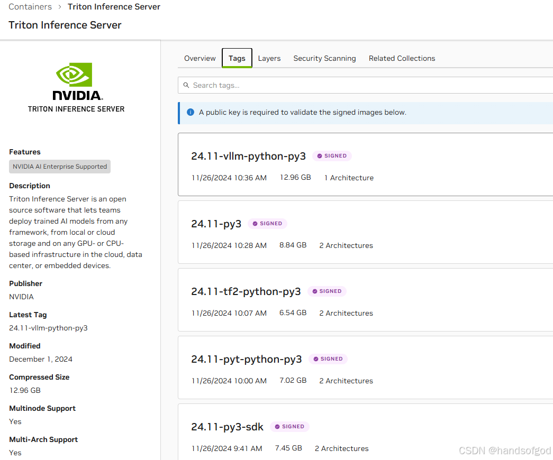Open the 24.11-tf2-python-py3 tag title
The height and width of the screenshot is (460, 553).
click(246, 291)
